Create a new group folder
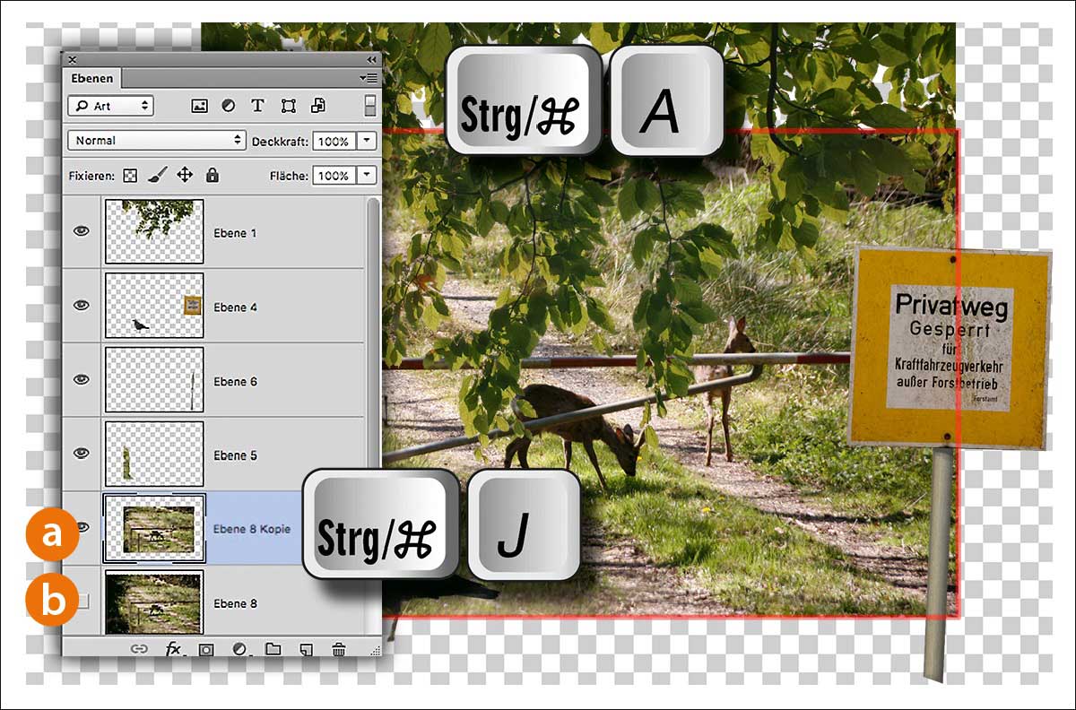Viewport: 1076px width, 710px height. pyautogui.click(x=273, y=649)
